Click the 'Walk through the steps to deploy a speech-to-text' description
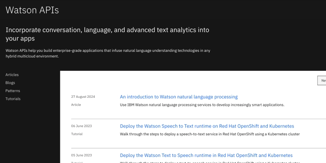The width and height of the screenshot is (326, 163). click(x=210, y=134)
